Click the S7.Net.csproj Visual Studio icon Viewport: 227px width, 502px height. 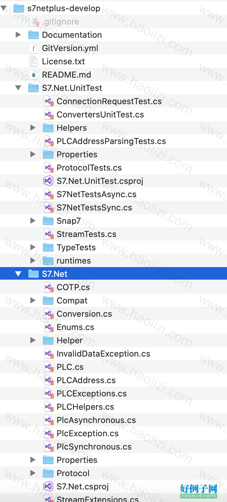(48, 487)
